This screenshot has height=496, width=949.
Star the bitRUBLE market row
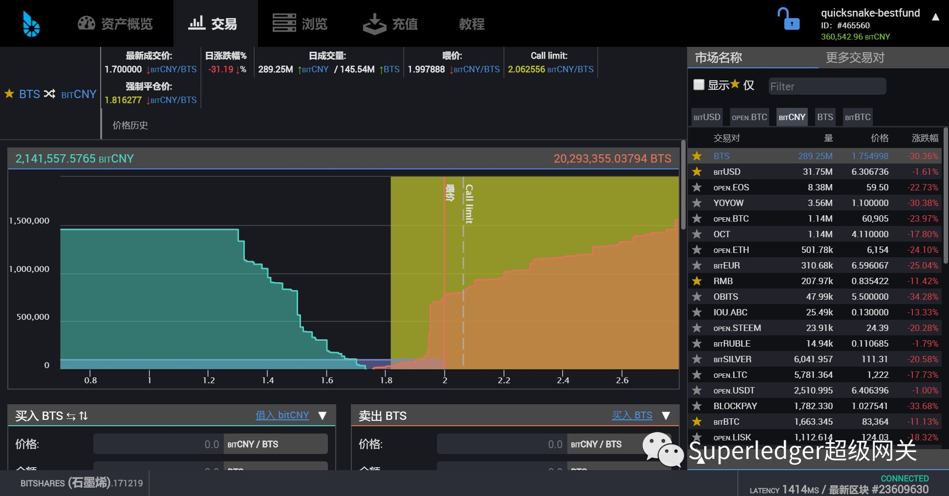click(697, 343)
